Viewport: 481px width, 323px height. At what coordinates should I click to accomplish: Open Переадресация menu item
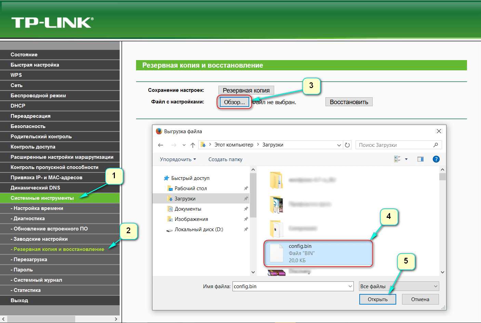click(60, 116)
